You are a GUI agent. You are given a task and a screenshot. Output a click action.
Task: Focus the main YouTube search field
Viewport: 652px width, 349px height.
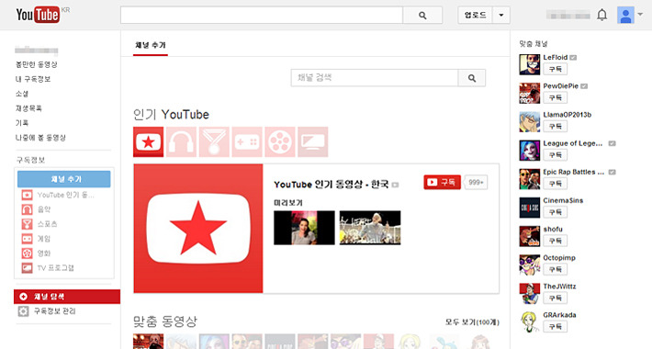click(x=262, y=16)
